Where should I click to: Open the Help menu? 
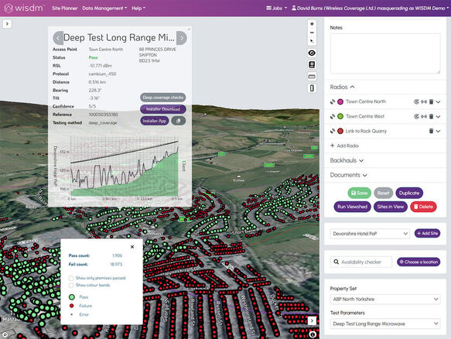pos(138,9)
